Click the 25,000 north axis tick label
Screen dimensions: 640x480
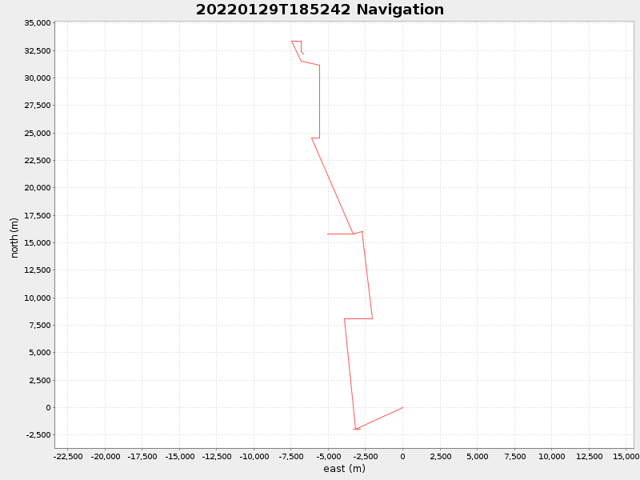pos(38,133)
